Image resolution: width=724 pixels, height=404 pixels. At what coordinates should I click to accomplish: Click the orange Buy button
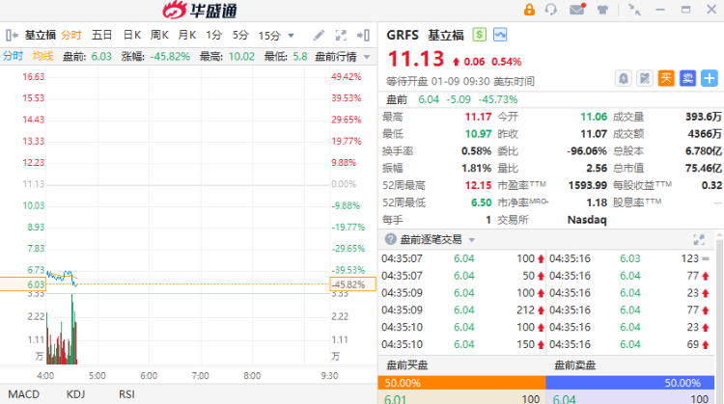click(x=666, y=78)
